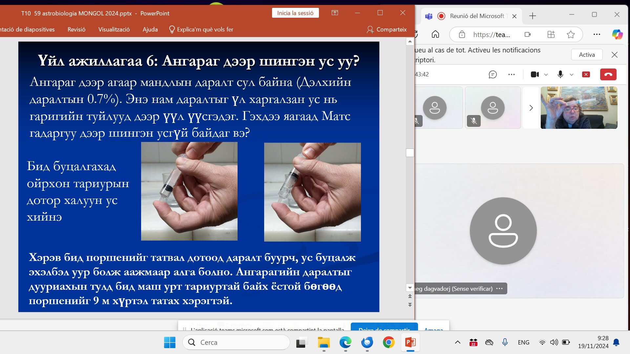This screenshot has width=630, height=354.
Task: Stop screen sharing with red X icon
Action: click(x=586, y=74)
